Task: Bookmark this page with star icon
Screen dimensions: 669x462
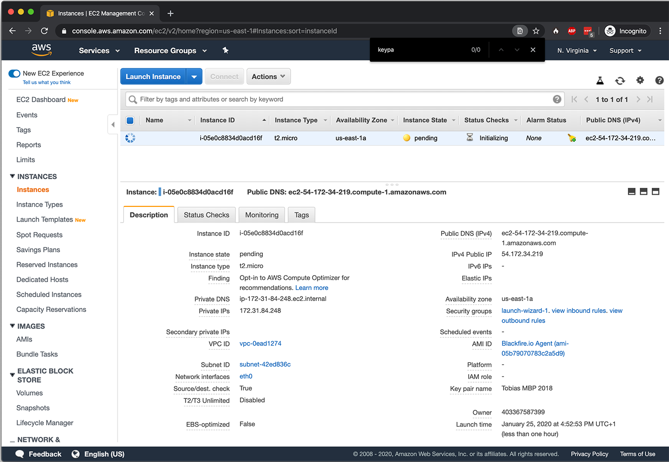Action: click(536, 31)
